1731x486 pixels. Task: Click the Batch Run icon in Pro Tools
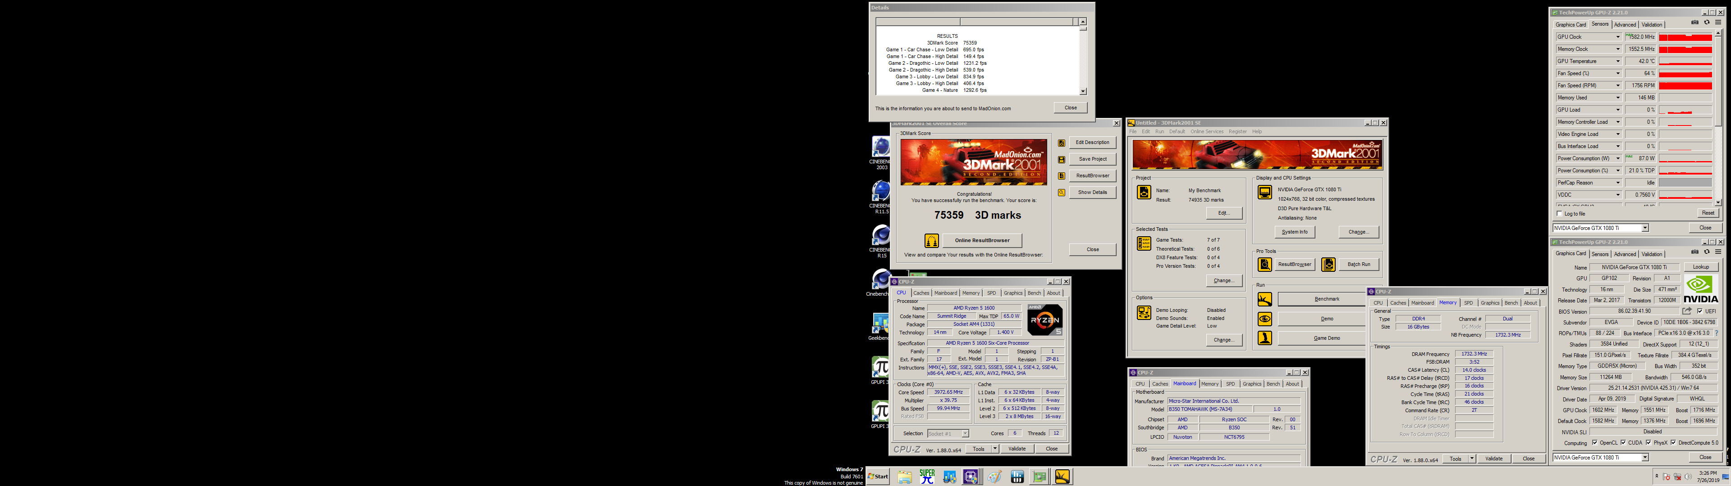(1328, 265)
